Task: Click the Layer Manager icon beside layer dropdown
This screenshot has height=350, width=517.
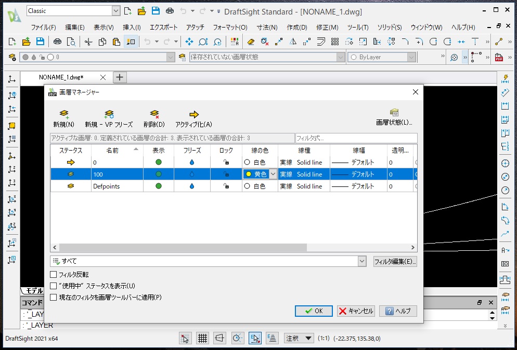Action: (12, 57)
